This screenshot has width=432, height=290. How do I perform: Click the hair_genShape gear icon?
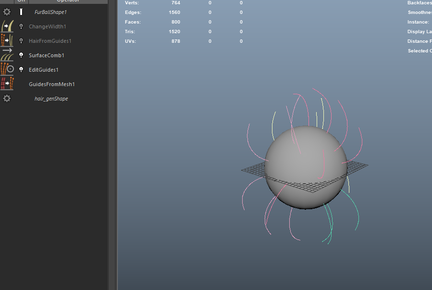point(7,99)
